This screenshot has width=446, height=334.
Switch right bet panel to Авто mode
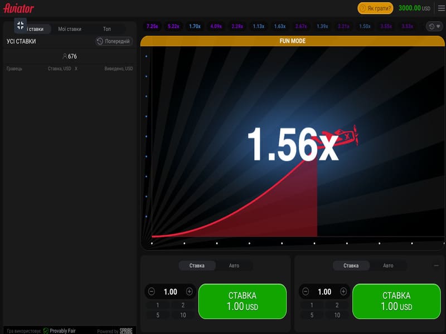coord(388,266)
